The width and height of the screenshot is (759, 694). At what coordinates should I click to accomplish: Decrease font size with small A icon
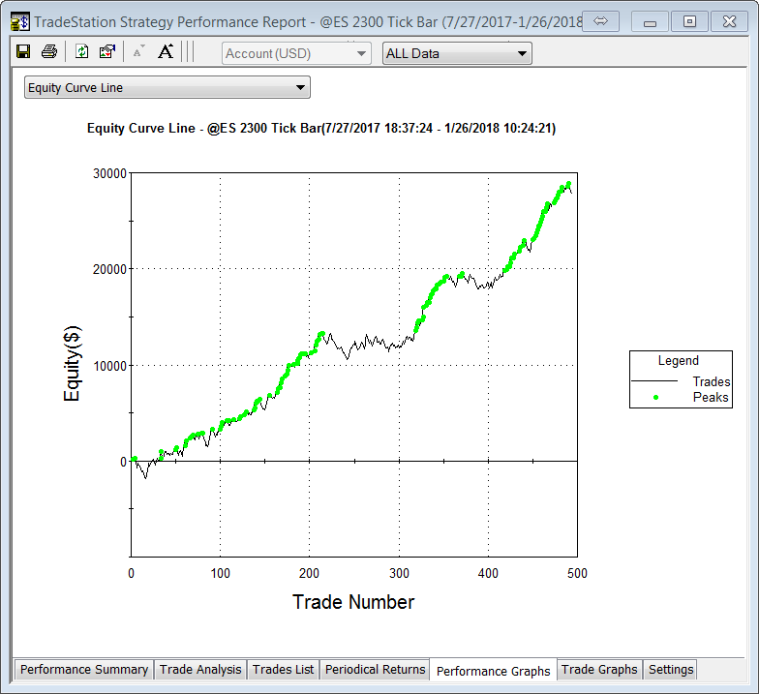(138, 52)
